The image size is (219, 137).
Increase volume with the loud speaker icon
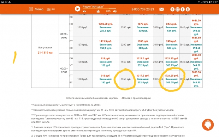115,11
